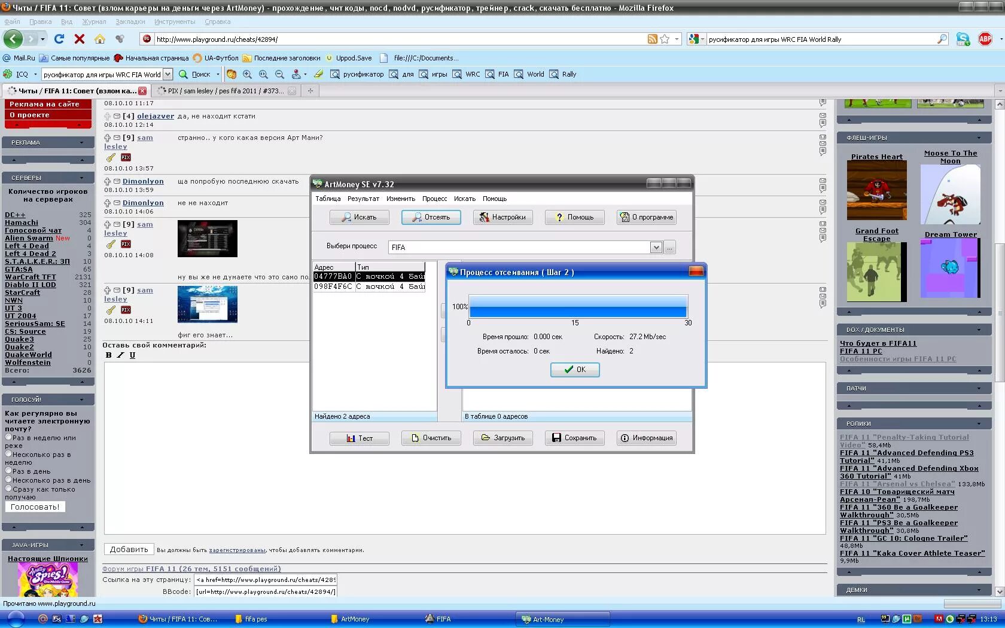Screen dimensions: 1005x628
Task: Select poll option "Раз в день"
Action: (8, 471)
